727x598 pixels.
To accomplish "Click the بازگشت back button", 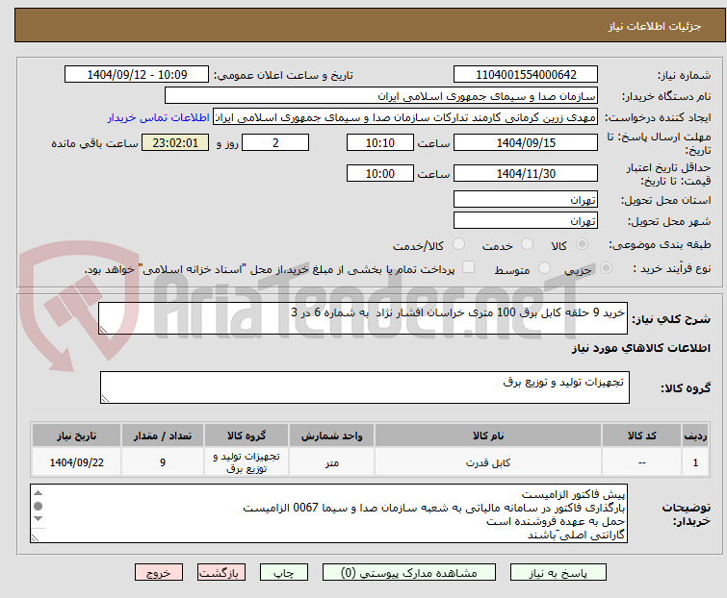I will click(221, 573).
